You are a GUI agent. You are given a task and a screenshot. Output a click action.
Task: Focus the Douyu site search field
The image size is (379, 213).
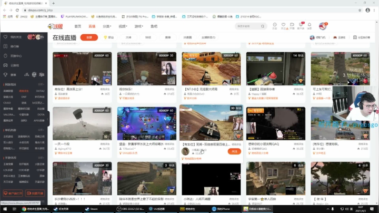pos(248,26)
